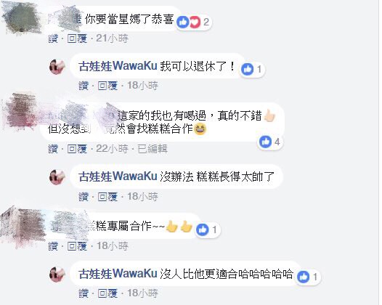382x305 pixels.
Task: Open 古娃娃WawaKu profile name in first reply
Action: (x=118, y=66)
